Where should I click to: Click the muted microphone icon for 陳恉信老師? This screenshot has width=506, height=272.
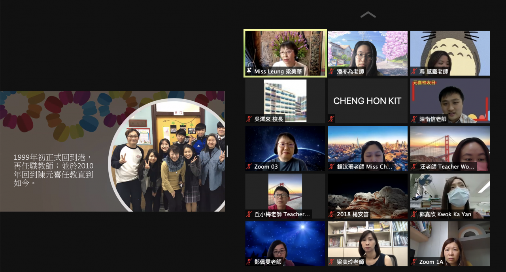[x=414, y=119]
